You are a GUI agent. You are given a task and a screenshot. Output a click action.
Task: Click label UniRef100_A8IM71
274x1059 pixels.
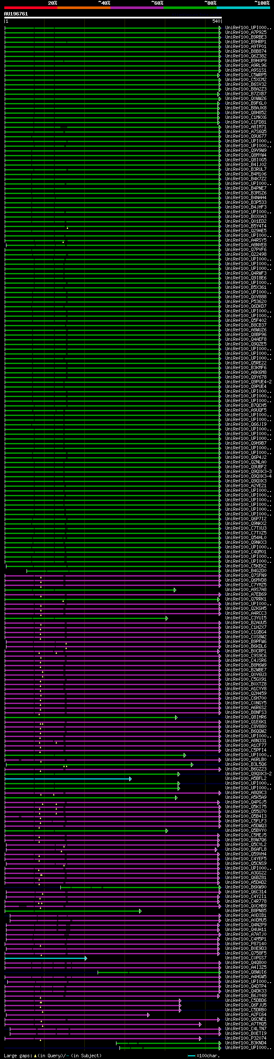[246, 127]
